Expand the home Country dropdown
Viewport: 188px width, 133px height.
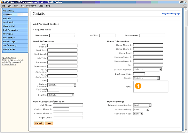[x=147, y=78]
